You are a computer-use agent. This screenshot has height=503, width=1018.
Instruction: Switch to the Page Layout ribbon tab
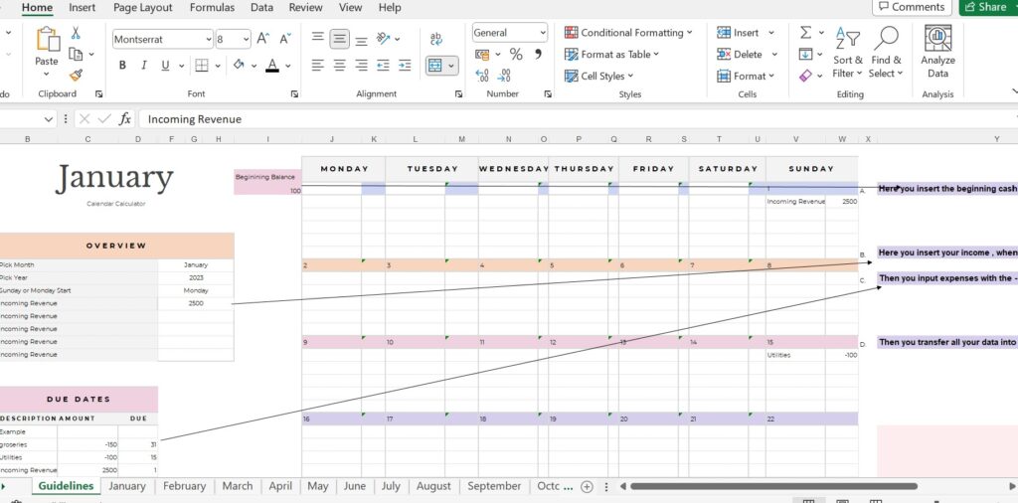click(142, 8)
